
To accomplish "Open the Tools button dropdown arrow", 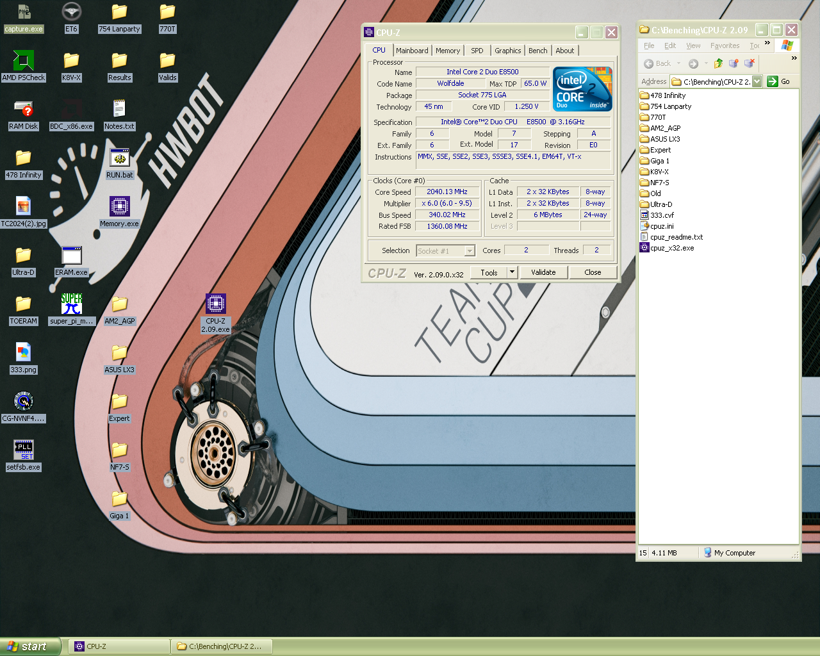I will click(x=512, y=272).
